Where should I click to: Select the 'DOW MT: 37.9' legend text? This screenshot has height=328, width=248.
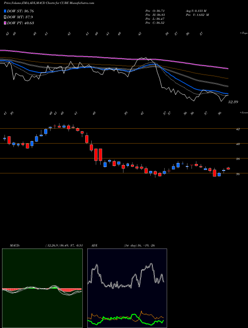pyautogui.click(x=20, y=17)
